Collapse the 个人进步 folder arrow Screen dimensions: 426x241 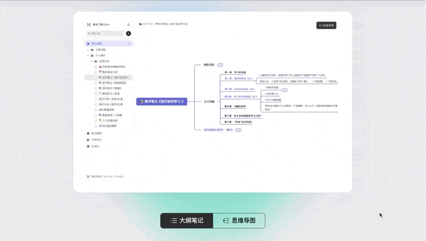coord(88,55)
